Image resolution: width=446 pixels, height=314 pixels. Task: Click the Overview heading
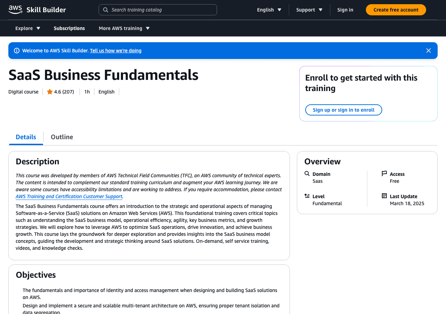coord(323,162)
